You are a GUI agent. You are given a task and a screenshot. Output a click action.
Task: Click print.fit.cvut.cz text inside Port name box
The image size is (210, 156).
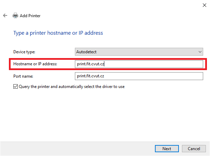tap(90, 76)
